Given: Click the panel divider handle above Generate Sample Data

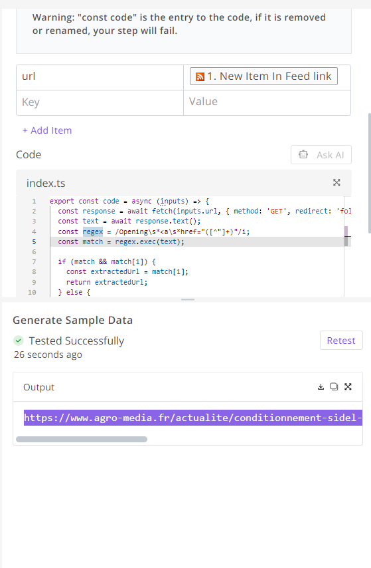Looking at the screenshot, I should click(x=188, y=299).
